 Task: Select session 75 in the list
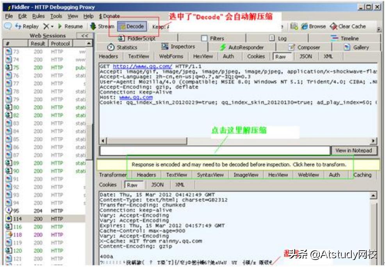(x=45, y=68)
